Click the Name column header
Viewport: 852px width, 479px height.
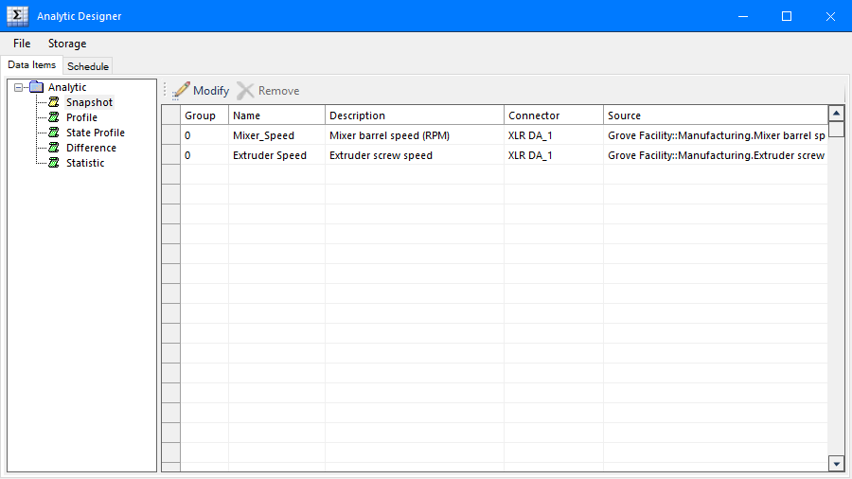tap(276, 115)
